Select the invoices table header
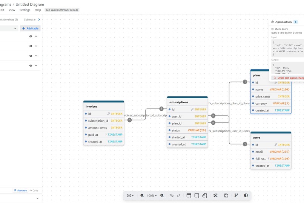304x203 pixels. [103, 107]
